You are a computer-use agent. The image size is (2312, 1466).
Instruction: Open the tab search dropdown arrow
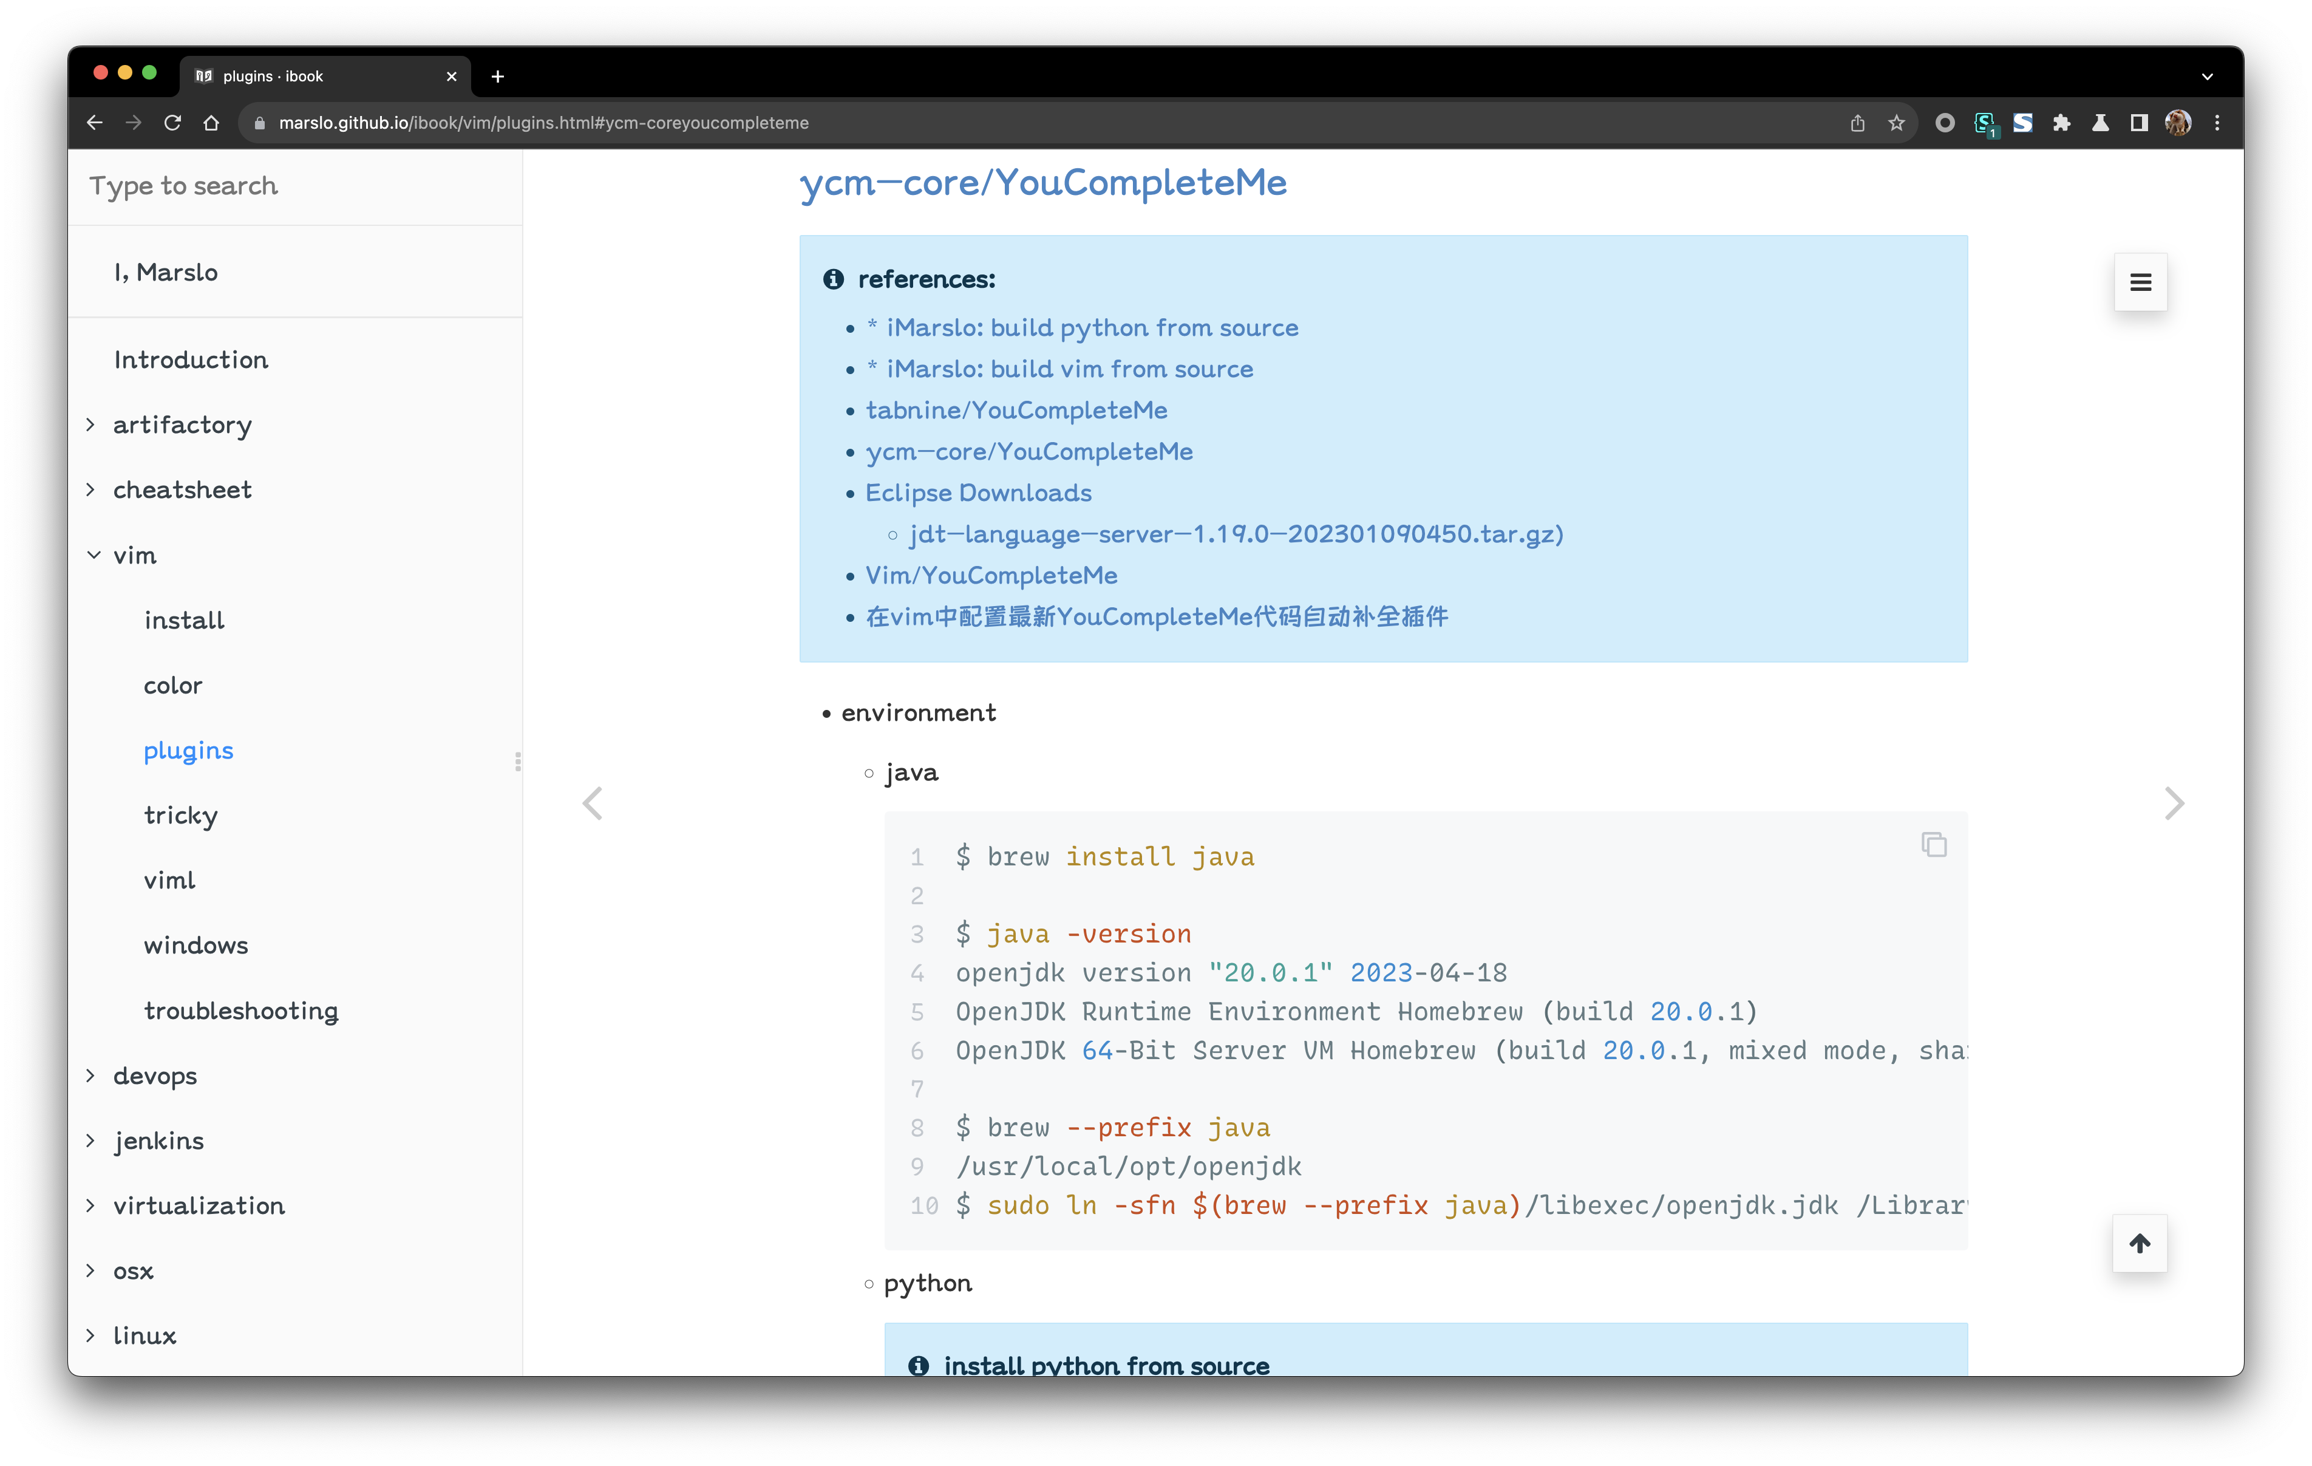[2208, 76]
